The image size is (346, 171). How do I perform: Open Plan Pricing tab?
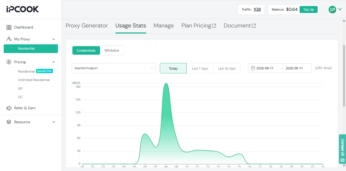199,26
